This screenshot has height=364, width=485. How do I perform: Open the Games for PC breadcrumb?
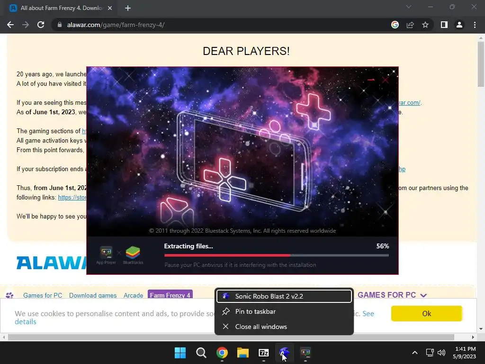[43, 295]
